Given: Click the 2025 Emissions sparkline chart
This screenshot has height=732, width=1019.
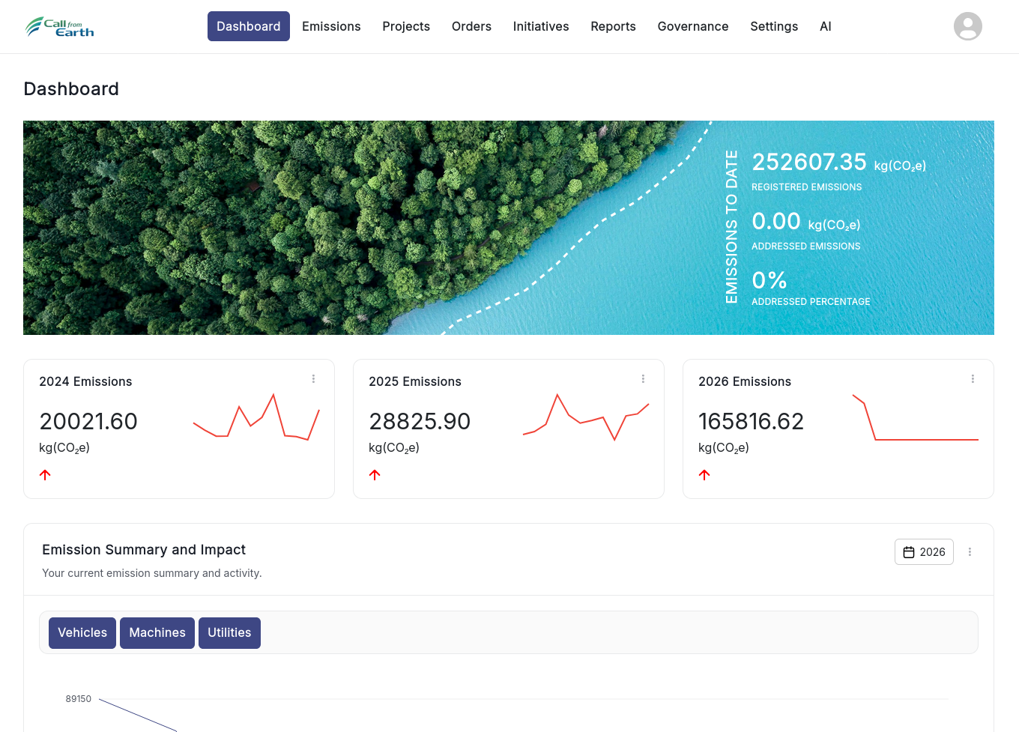Looking at the screenshot, I should click(x=586, y=417).
